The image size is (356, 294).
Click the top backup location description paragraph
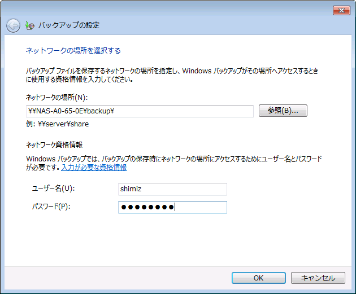pos(175,76)
